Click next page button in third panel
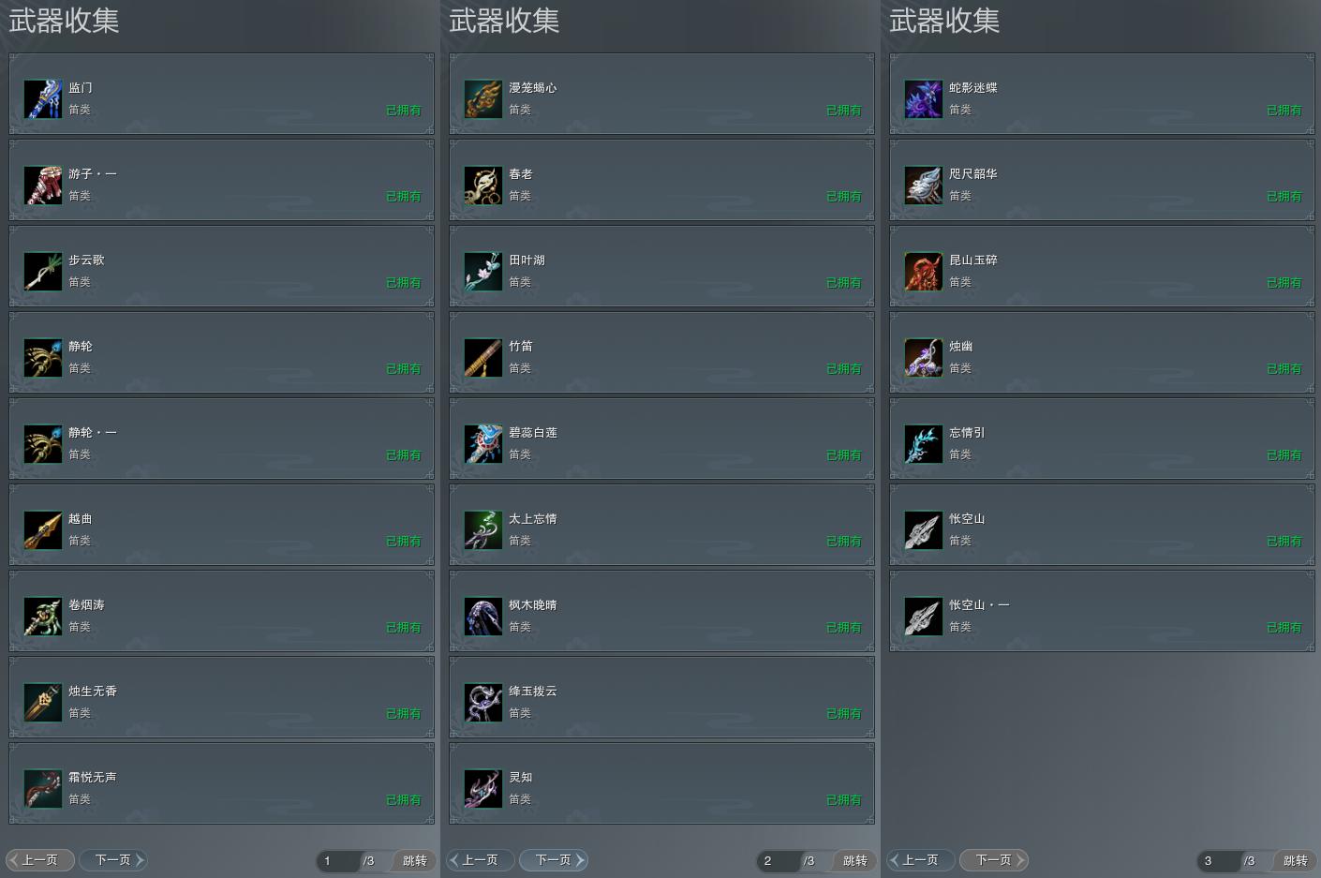 pyautogui.click(x=994, y=859)
